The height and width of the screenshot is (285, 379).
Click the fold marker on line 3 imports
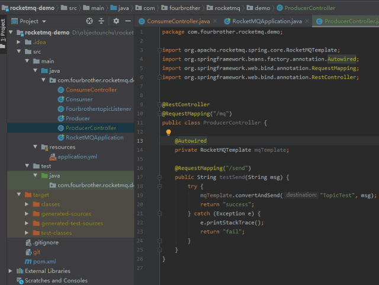[x=159, y=50]
